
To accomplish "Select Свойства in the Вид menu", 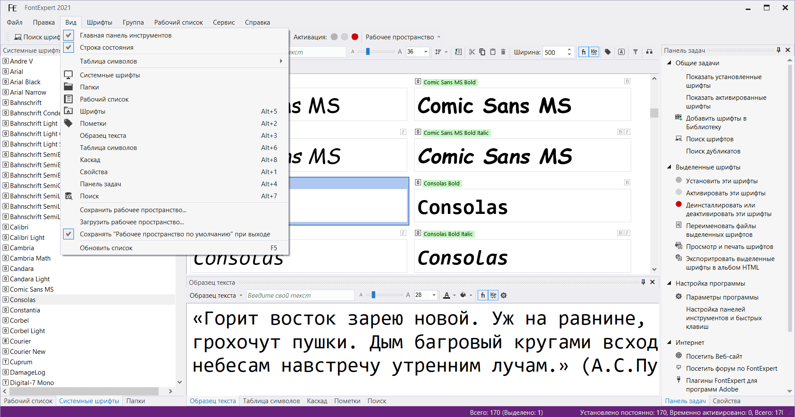I will (175, 172).
